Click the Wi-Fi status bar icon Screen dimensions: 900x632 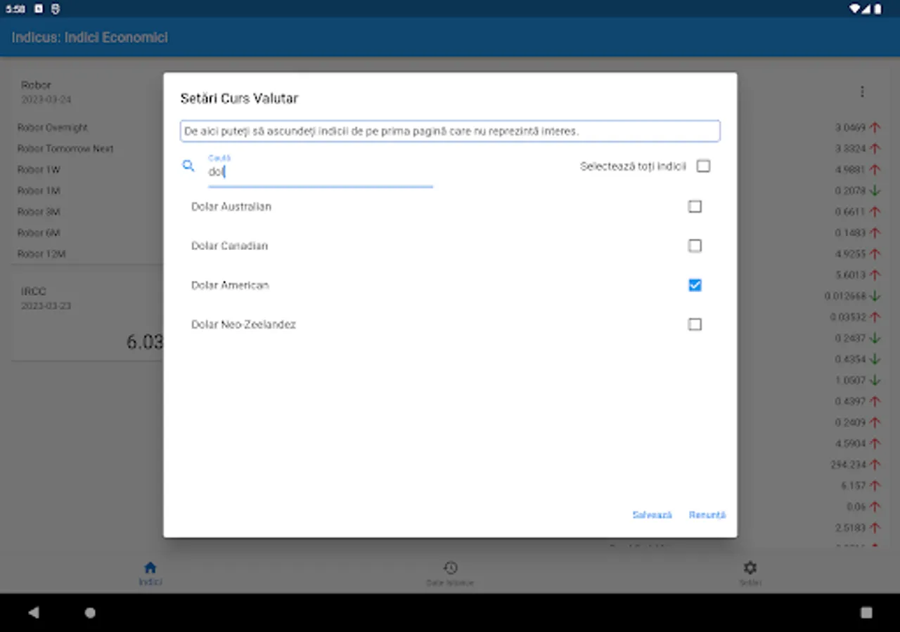click(x=854, y=8)
